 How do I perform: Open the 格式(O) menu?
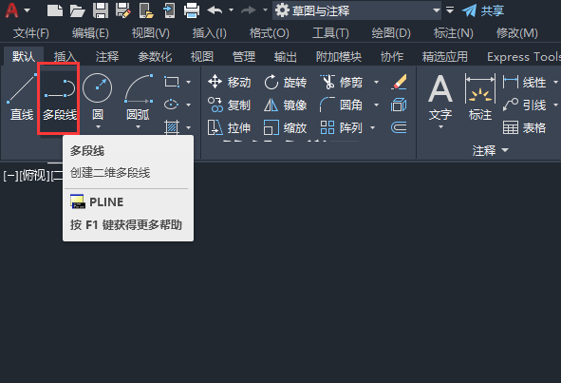pyautogui.click(x=269, y=33)
